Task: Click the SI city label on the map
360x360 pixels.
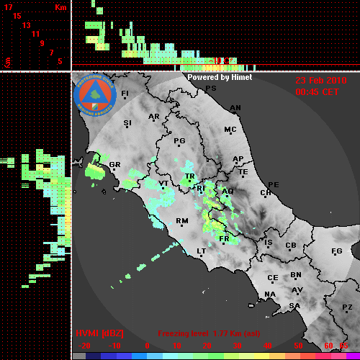Action: pyautogui.click(x=127, y=123)
